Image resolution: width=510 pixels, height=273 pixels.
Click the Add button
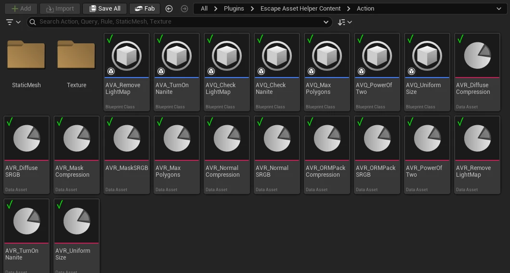[21, 9]
